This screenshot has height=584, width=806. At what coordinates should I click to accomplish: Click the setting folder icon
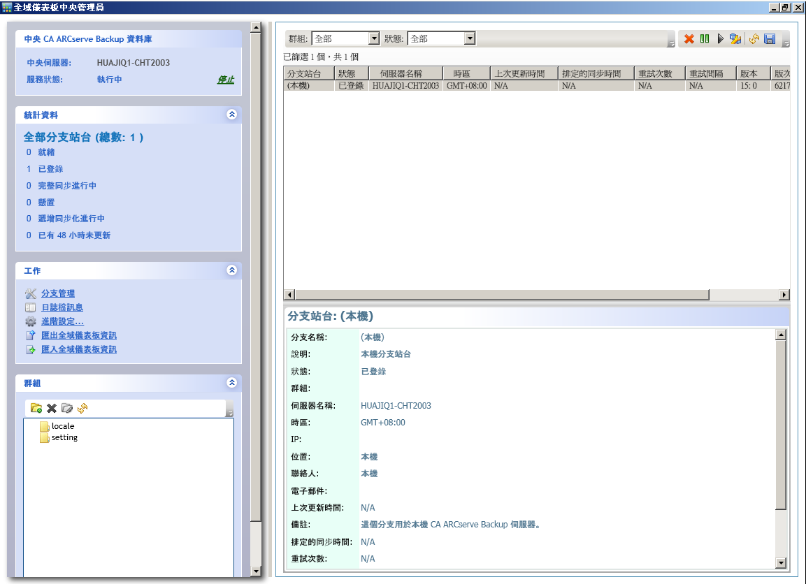[x=45, y=437]
